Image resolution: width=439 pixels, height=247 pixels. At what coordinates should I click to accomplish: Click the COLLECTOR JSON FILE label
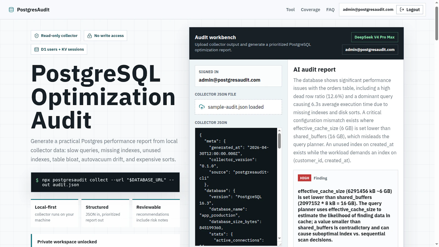(215, 94)
